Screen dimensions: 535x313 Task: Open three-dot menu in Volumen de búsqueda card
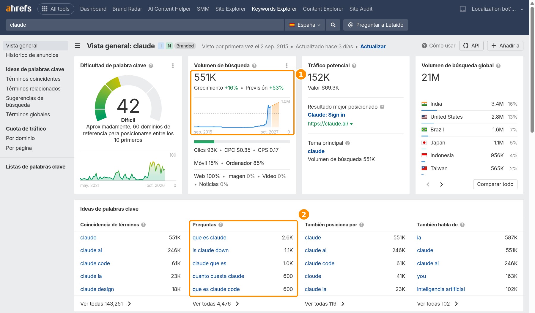tap(287, 66)
